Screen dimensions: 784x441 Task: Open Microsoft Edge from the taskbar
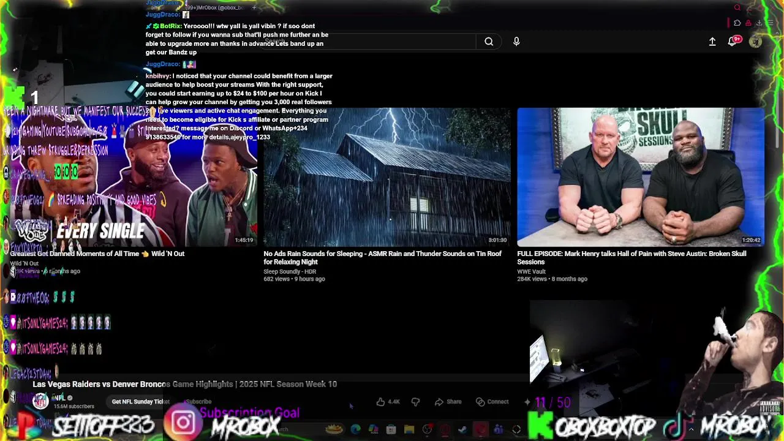click(x=355, y=430)
